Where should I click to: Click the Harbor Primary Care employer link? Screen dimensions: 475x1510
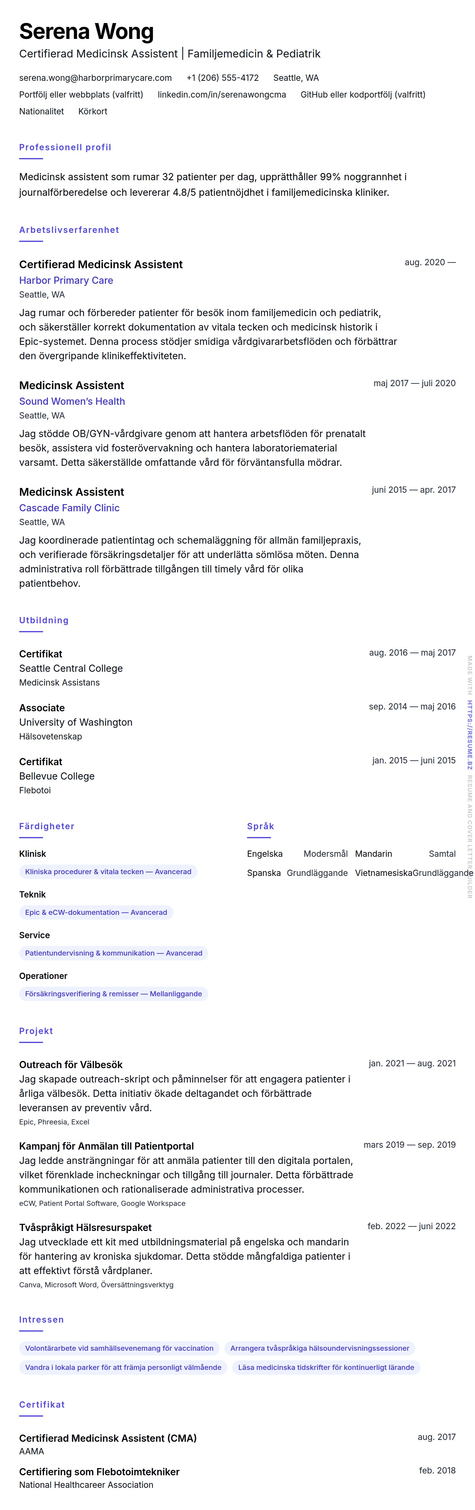[x=66, y=280]
